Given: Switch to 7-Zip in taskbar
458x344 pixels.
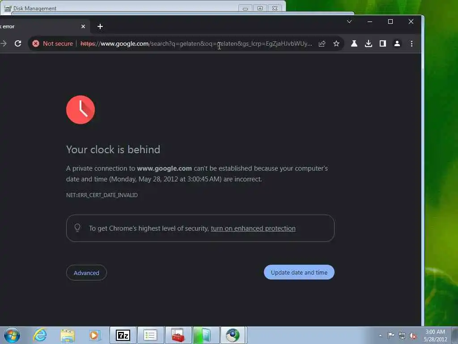Looking at the screenshot, I should point(123,335).
